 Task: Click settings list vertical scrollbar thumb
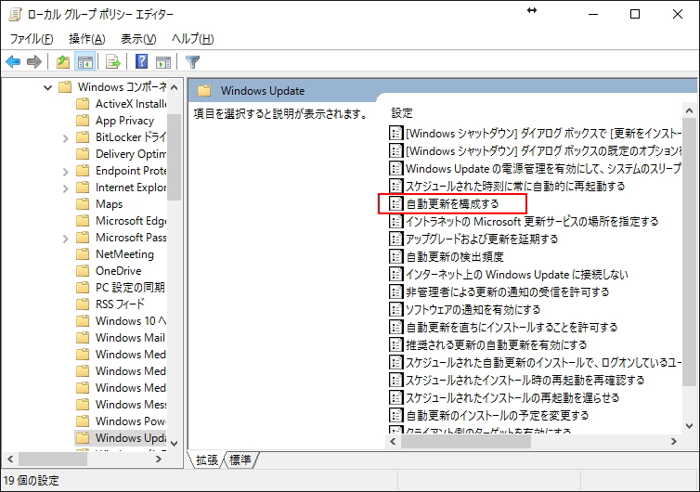(689, 252)
